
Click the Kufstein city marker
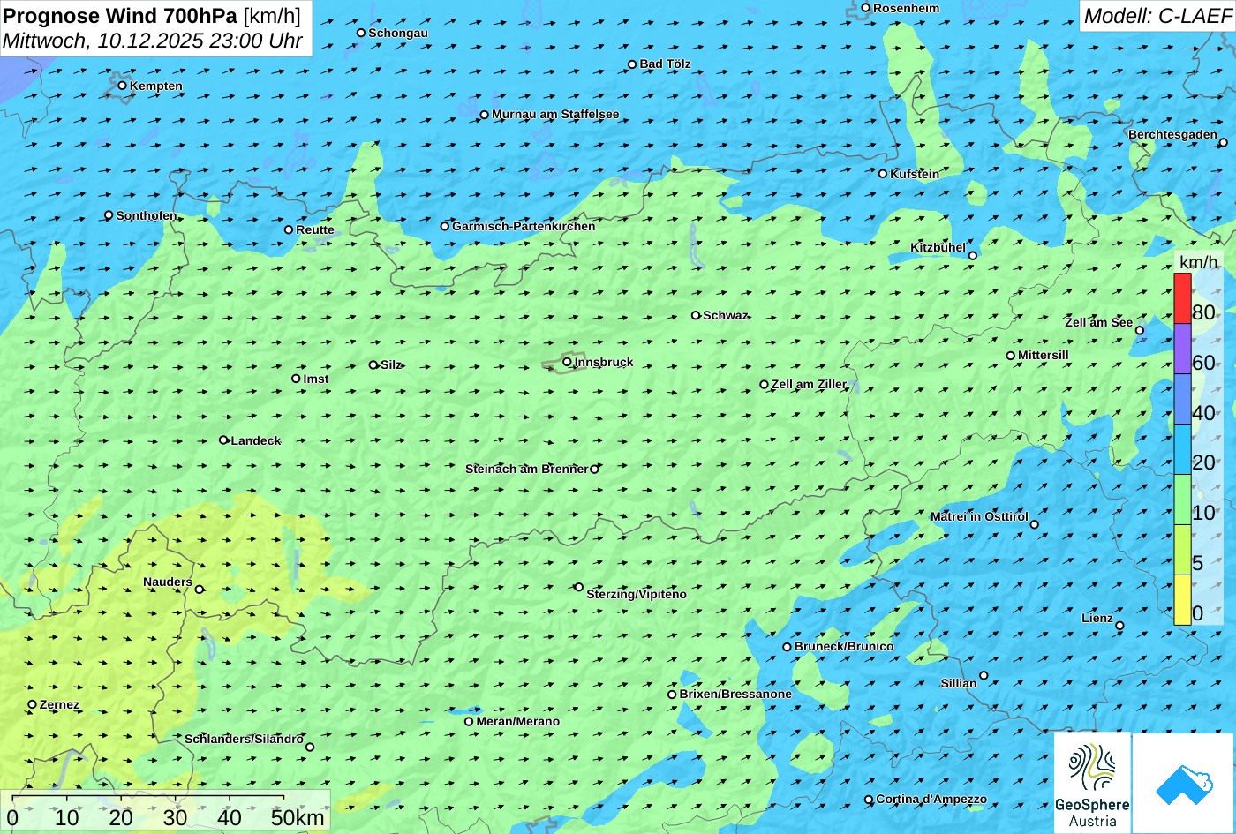883,174
